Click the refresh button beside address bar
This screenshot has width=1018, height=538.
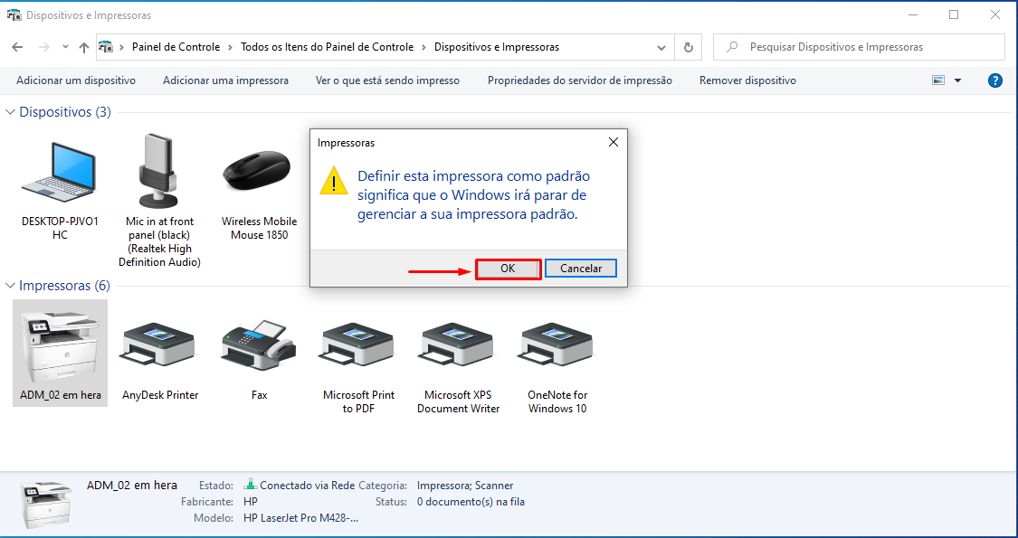point(689,47)
